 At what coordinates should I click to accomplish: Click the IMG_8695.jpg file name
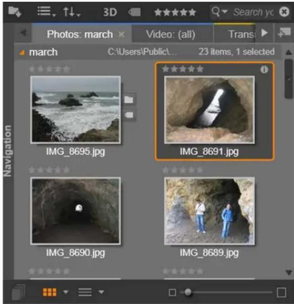click(x=75, y=151)
